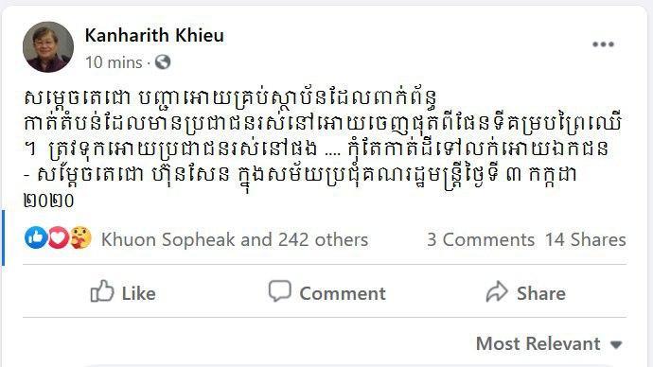The image size is (653, 367).
Task: Click the speech bubble Comment icon
Action: pyautogui.click(x=279, y=290)
